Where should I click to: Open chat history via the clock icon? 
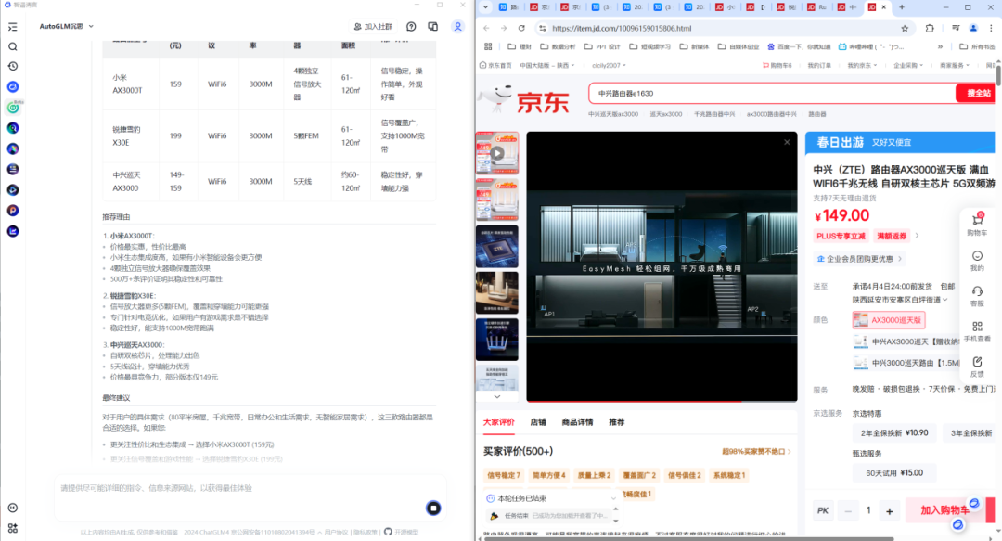(x=12, y=65)
